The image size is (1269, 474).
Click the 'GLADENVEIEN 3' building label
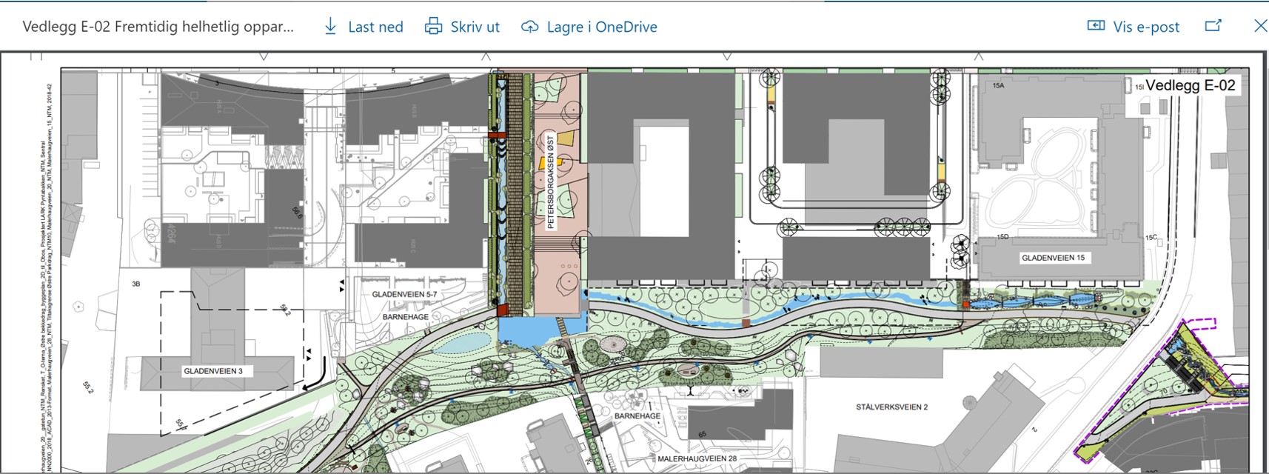coord(213,371)
